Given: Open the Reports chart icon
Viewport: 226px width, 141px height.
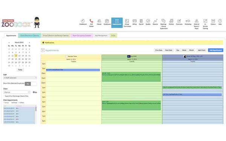Looking at the screenshot, I should point(155,21).
